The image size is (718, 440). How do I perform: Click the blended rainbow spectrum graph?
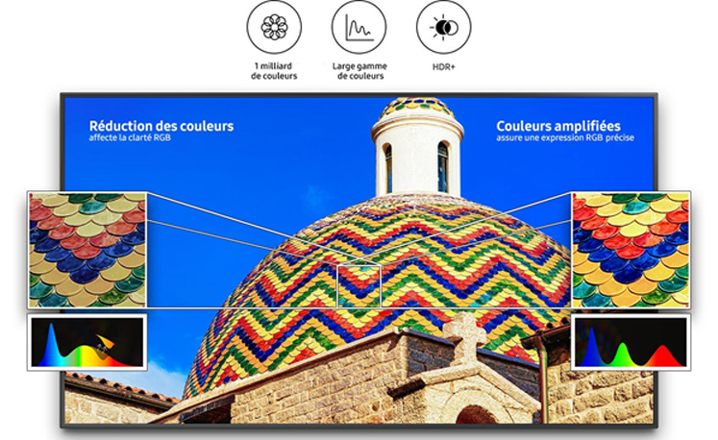coord(87,342)
